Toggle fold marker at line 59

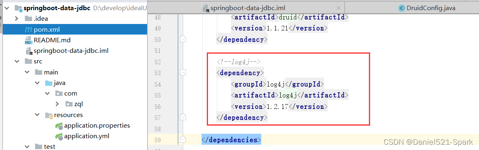point(183,139)
